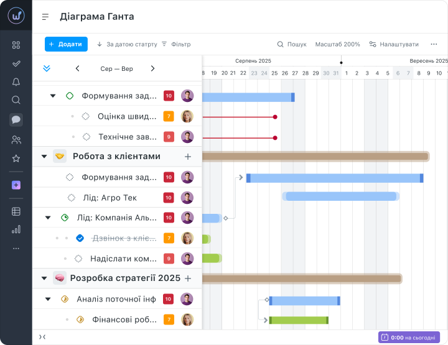Open Налаштувати settings menu
This screenshot has height=345, width=448.
point(394,45)
